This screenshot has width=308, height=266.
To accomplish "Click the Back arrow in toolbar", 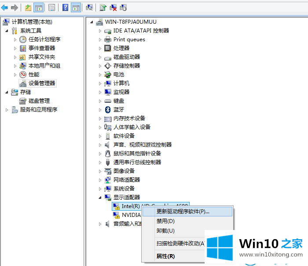I will point(4,8).
